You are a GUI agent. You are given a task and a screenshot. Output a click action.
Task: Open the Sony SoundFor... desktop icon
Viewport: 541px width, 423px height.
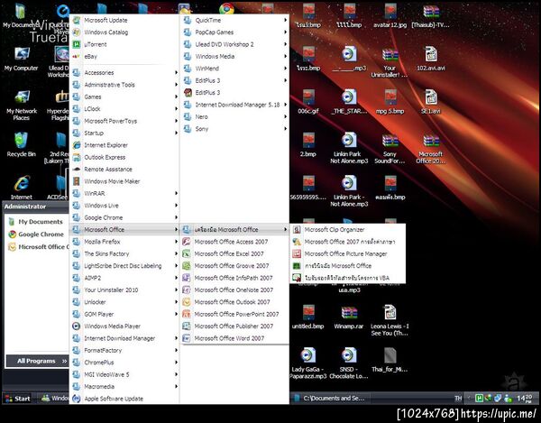click(390, 148)
